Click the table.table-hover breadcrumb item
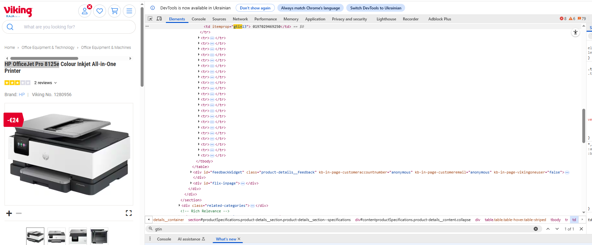 pos(515,220)
